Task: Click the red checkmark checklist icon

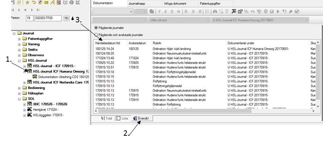Action: click(59, 3)
